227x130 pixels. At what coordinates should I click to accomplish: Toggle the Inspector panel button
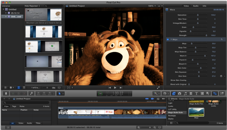click(215, 93)
